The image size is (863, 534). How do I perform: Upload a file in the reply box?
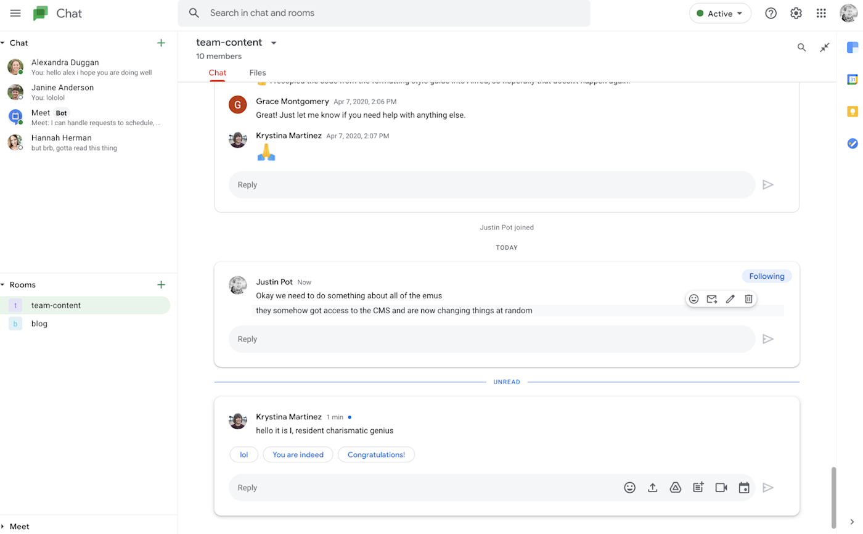click(652, 488)
